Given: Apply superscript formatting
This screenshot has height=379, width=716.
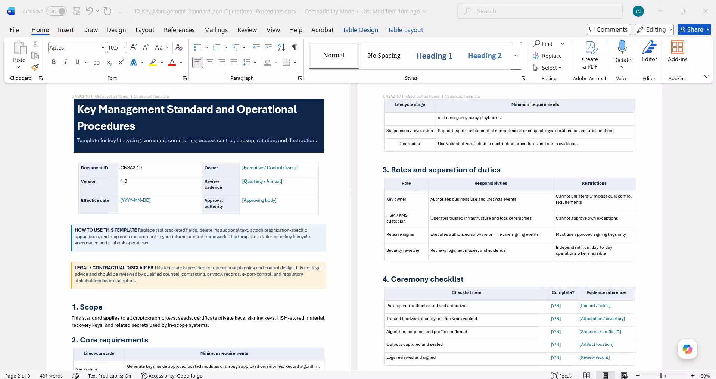Looking at the screenshot, I should click(121, 62).
